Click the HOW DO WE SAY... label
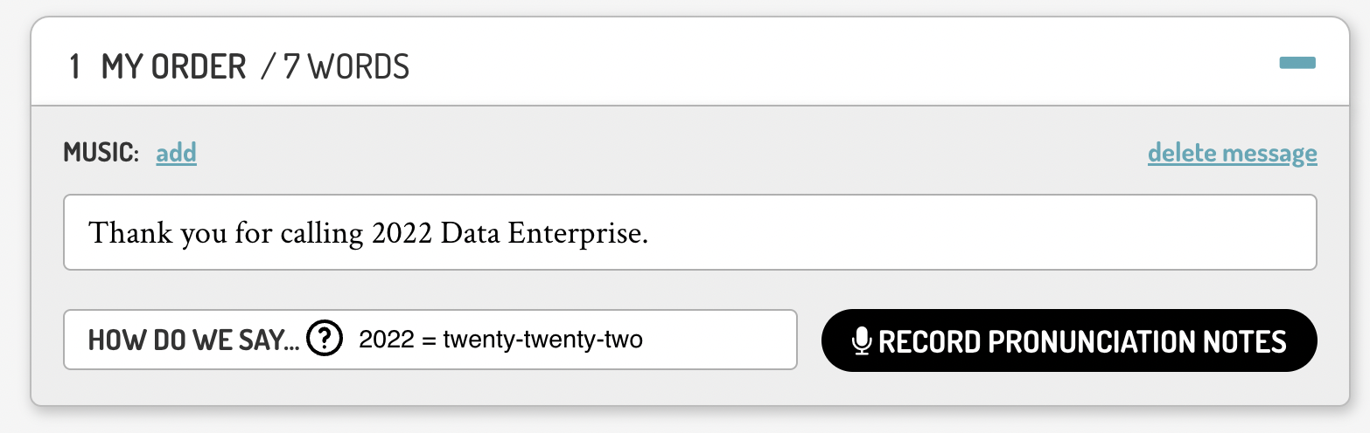Screen dimensions: 1370x433 pos(193,340)
